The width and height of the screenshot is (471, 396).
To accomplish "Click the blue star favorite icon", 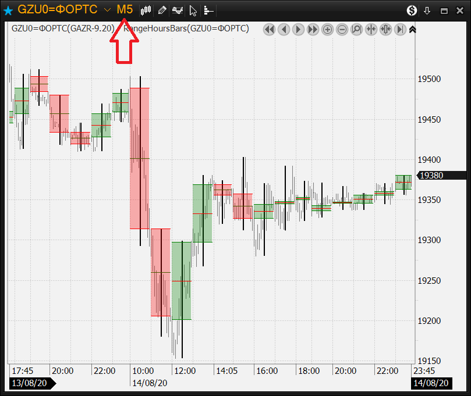I will pyautogui.click(x=8, y=10).
